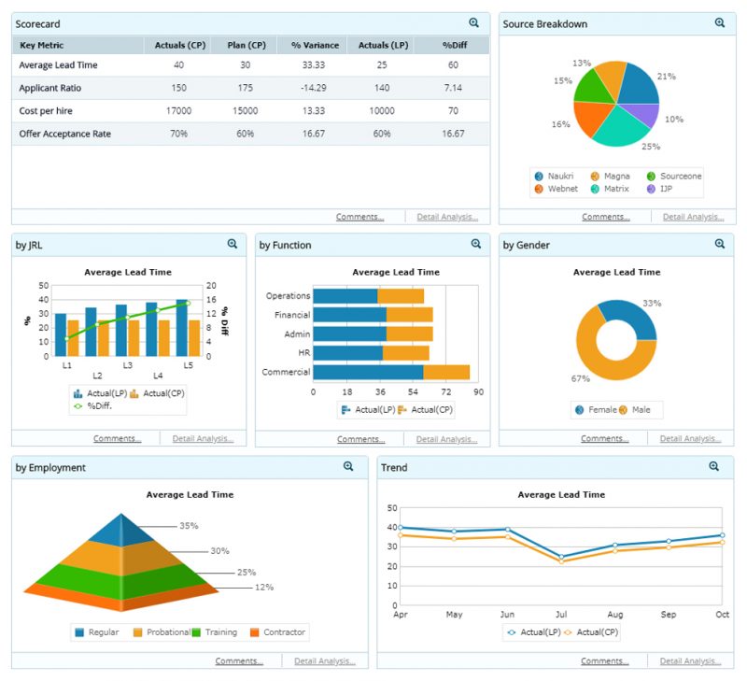Click the magnifier icon on Source Breakdown
The image size is (747, 681).
tap(720, 22)
